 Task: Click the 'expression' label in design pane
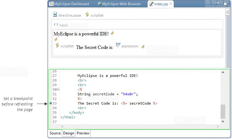[130, 46]
